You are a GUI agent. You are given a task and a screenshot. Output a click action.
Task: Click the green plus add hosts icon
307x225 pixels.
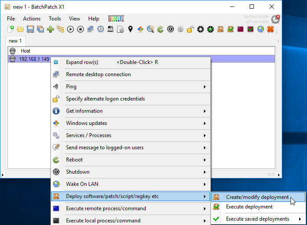(50, 29)
